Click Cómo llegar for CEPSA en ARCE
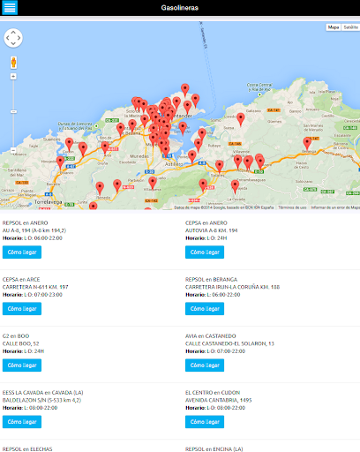360x452 pixels. pyautogui.click(x=22, y=309)
